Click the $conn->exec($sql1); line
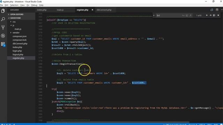 (x=69, y=92)
